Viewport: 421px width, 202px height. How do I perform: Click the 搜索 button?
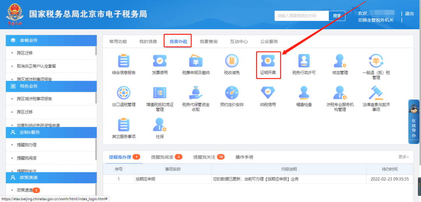(x=337, y=16)
